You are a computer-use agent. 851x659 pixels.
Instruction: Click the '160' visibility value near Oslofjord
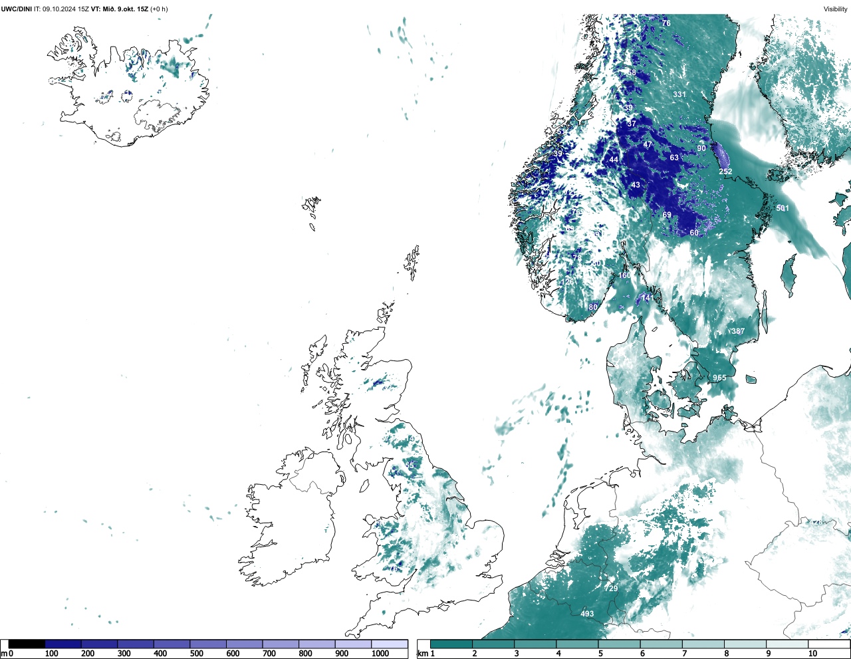[x=625, y=275]
